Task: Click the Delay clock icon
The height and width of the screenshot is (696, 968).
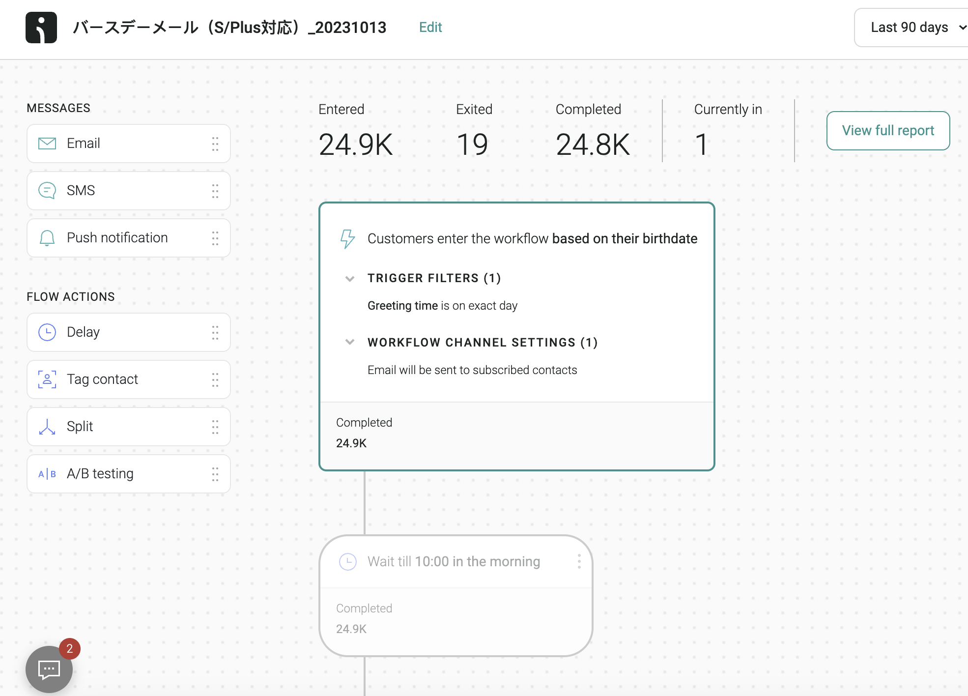Action: (x=47, y=332)
